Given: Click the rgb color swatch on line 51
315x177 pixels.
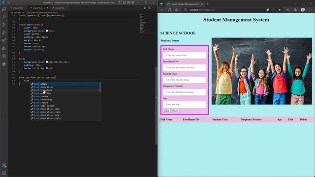Looking at the screenshot, I should 47,62.
